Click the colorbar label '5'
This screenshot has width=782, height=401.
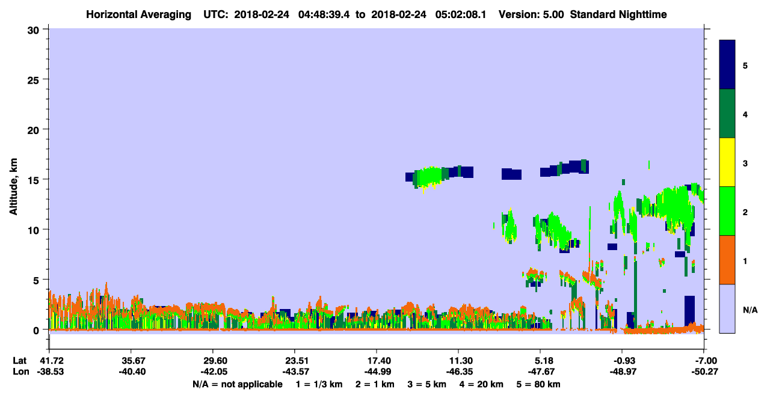[x=746, y=65]
